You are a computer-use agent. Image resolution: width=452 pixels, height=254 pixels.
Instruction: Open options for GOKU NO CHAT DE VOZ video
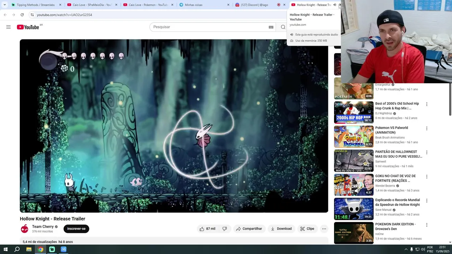[x=427, y=176]
